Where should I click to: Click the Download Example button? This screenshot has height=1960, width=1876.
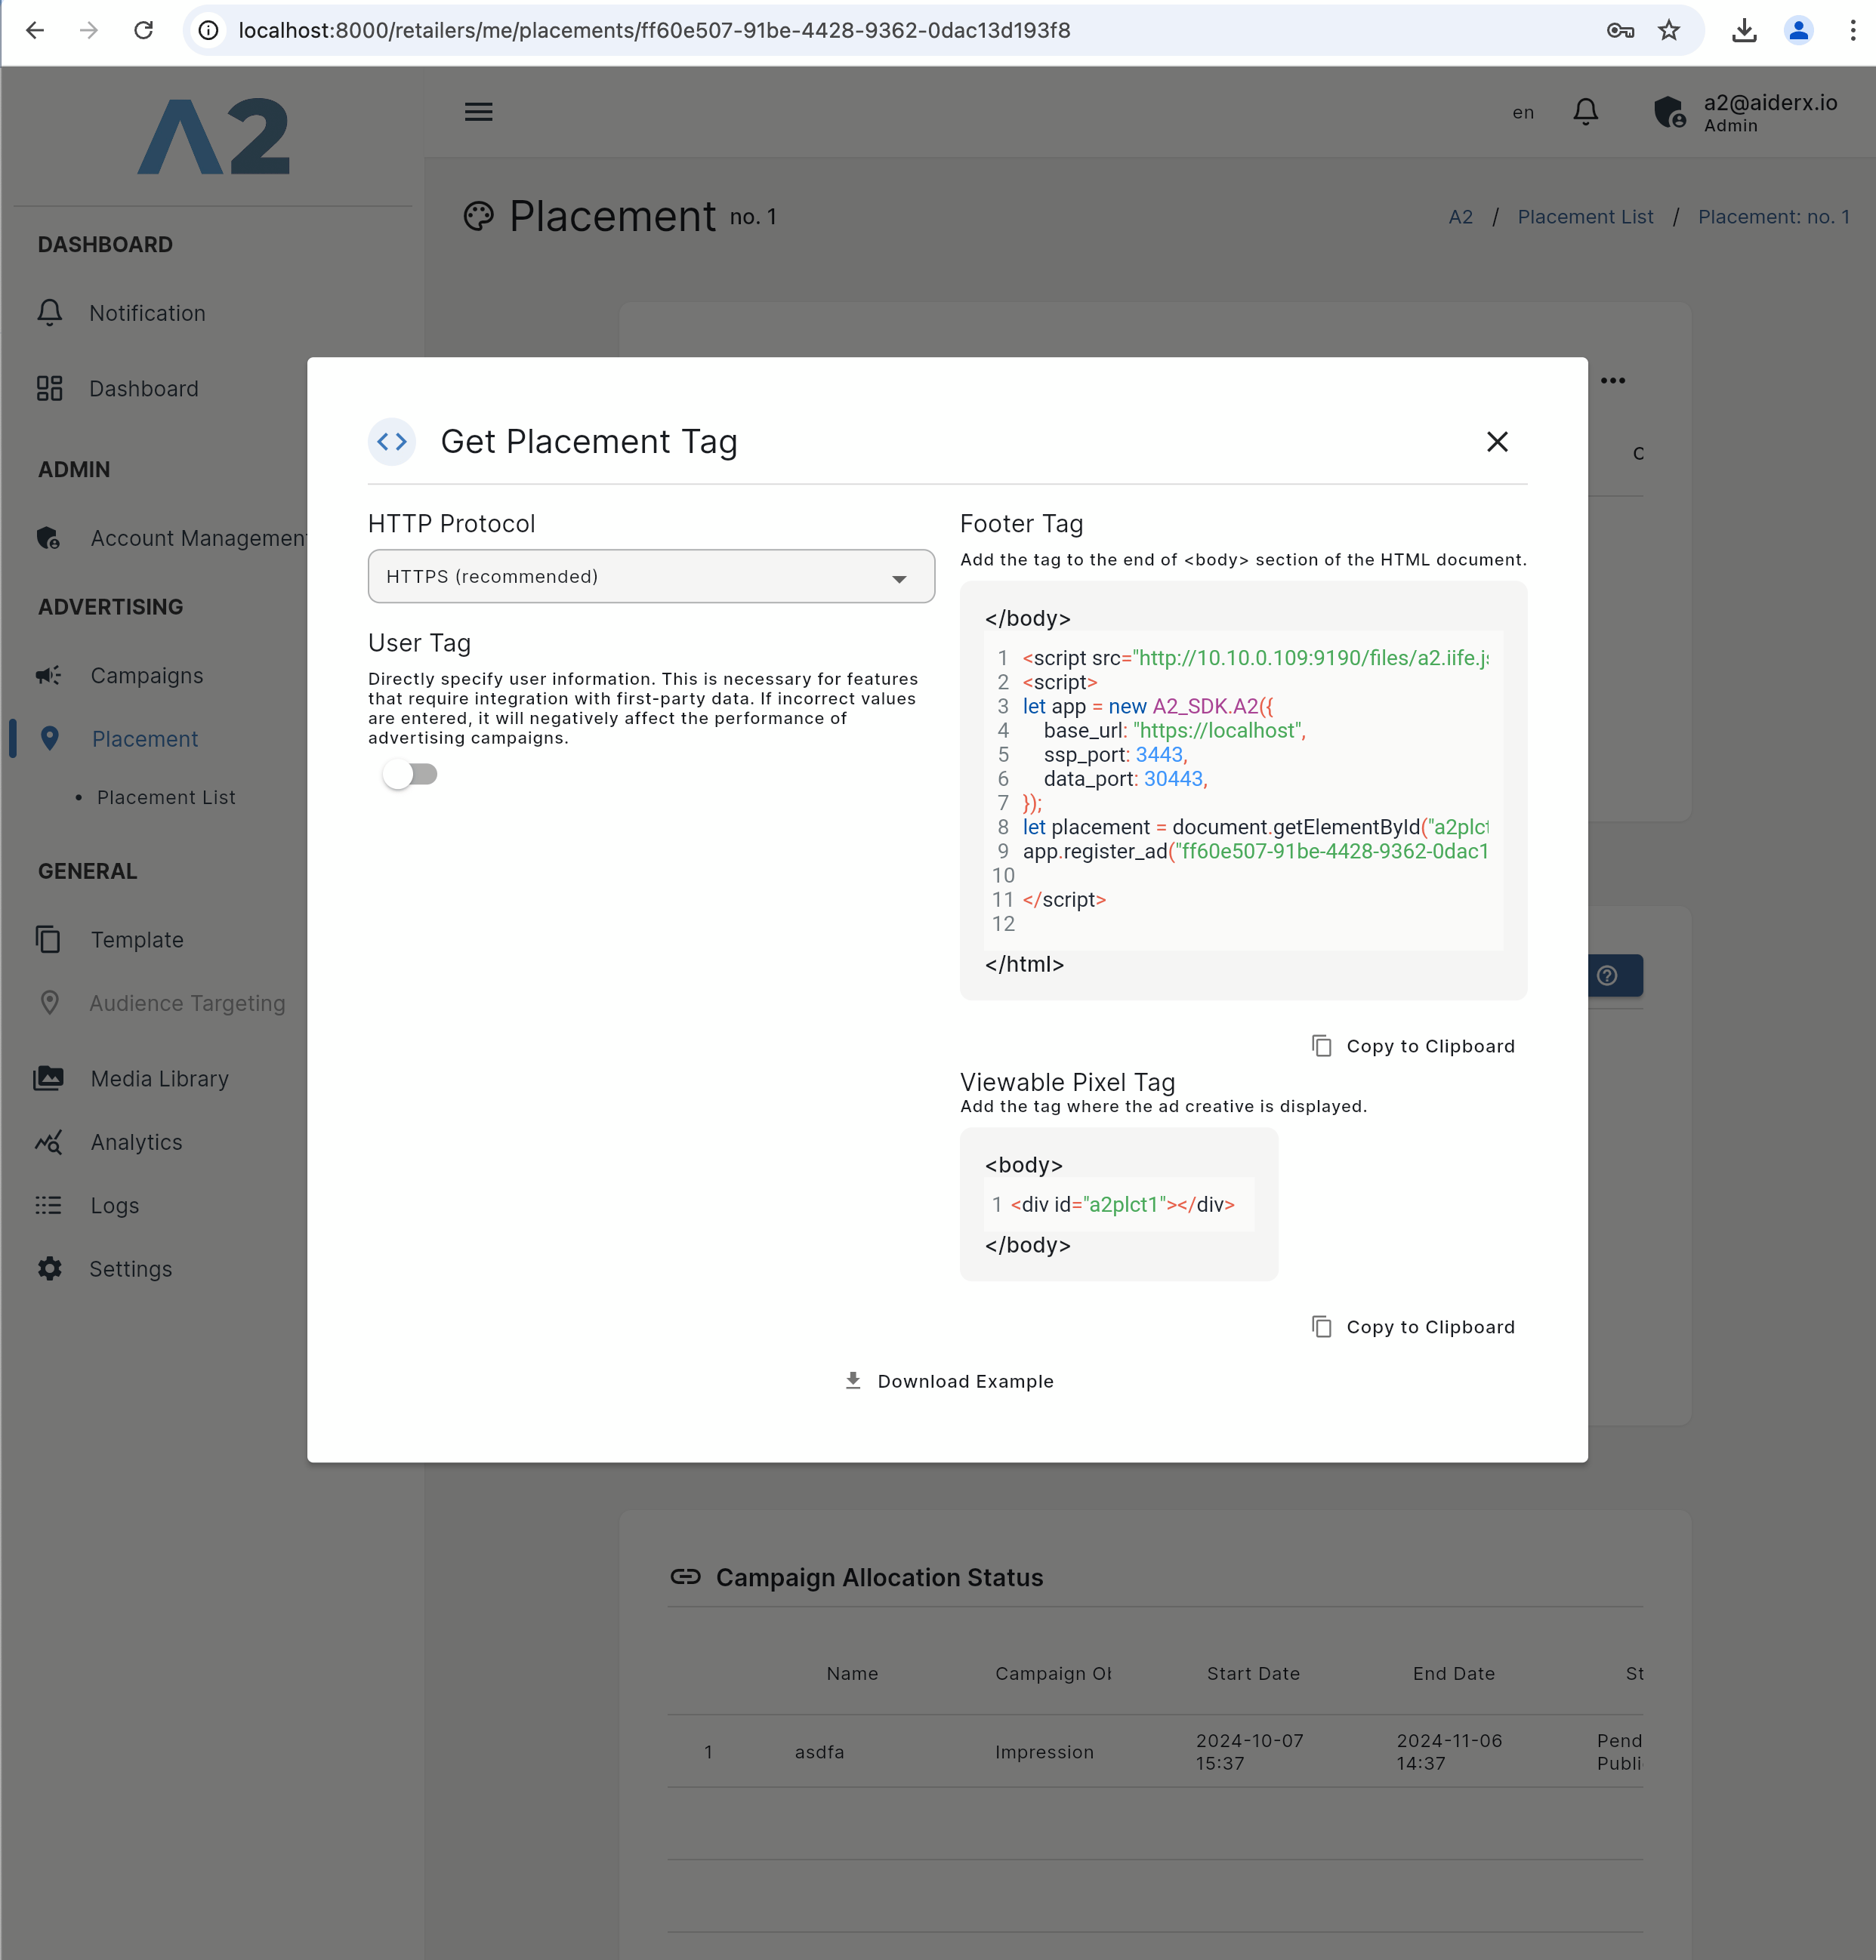click(x=948, y=1382)
